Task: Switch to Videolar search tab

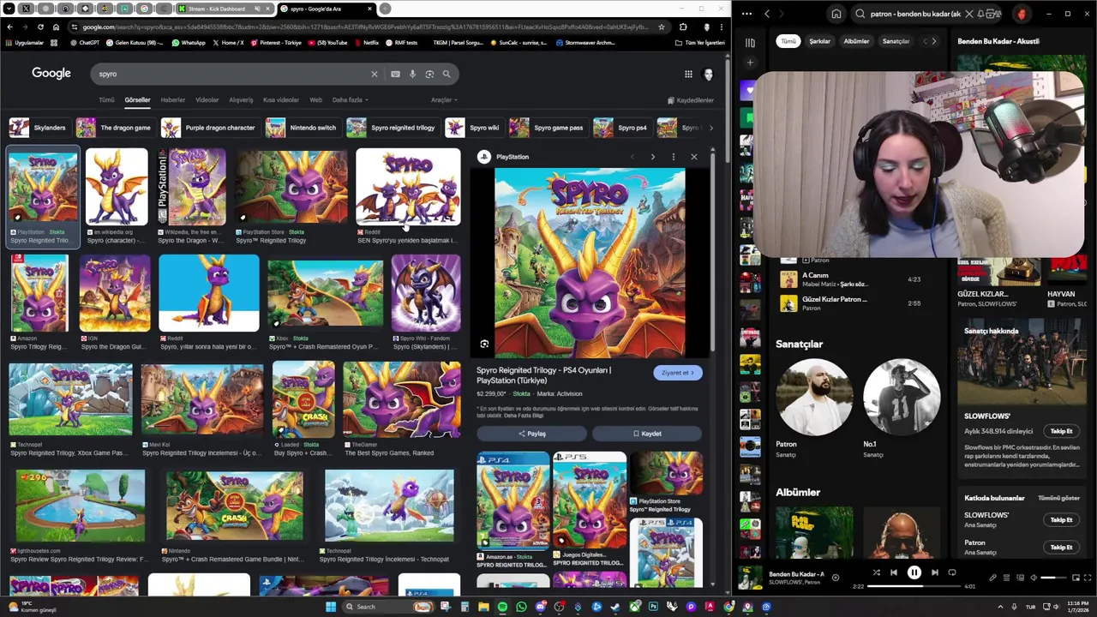Action: 207,99
